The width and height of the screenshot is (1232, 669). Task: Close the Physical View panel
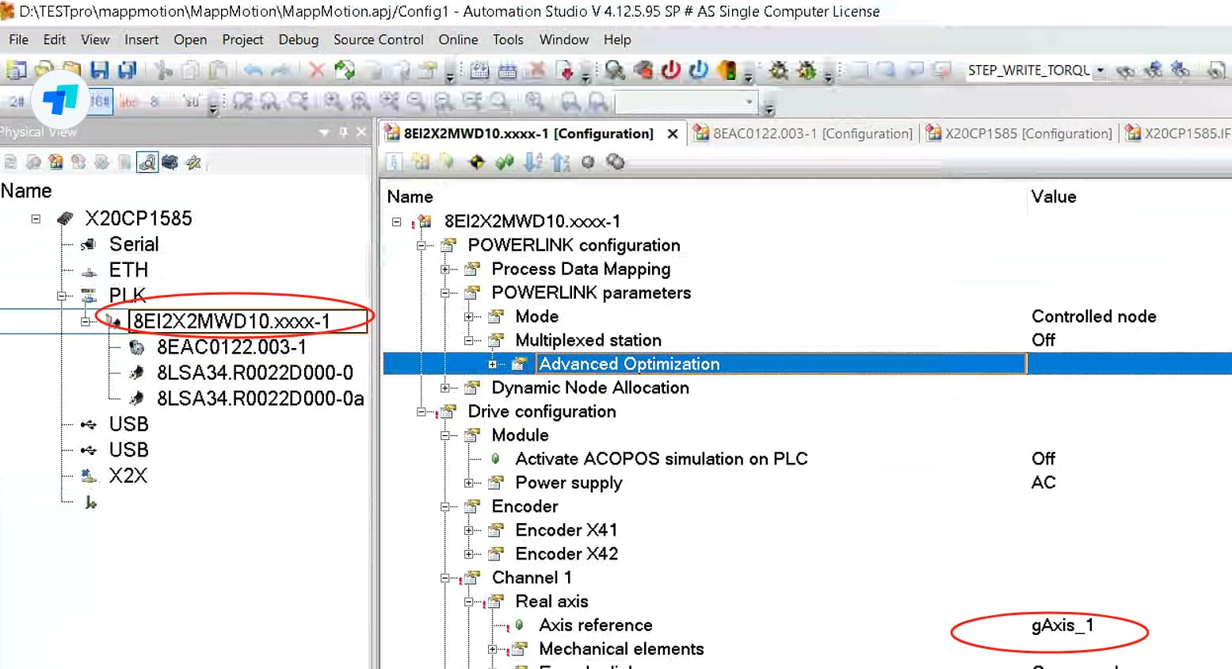click(361, 132)
